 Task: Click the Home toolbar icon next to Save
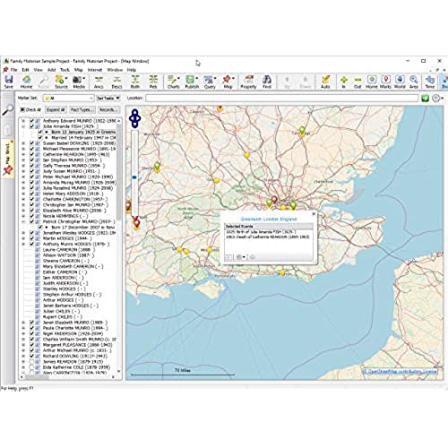pyautogui.click(x=26, y=82)
